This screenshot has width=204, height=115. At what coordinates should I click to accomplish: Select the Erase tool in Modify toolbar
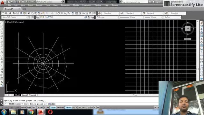201,23
